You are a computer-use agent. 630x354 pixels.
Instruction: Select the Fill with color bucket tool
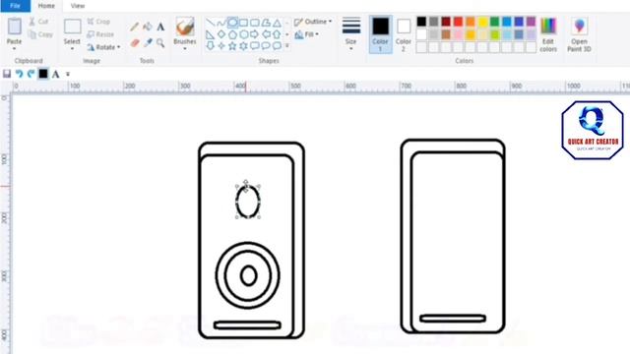coord(148,27)
